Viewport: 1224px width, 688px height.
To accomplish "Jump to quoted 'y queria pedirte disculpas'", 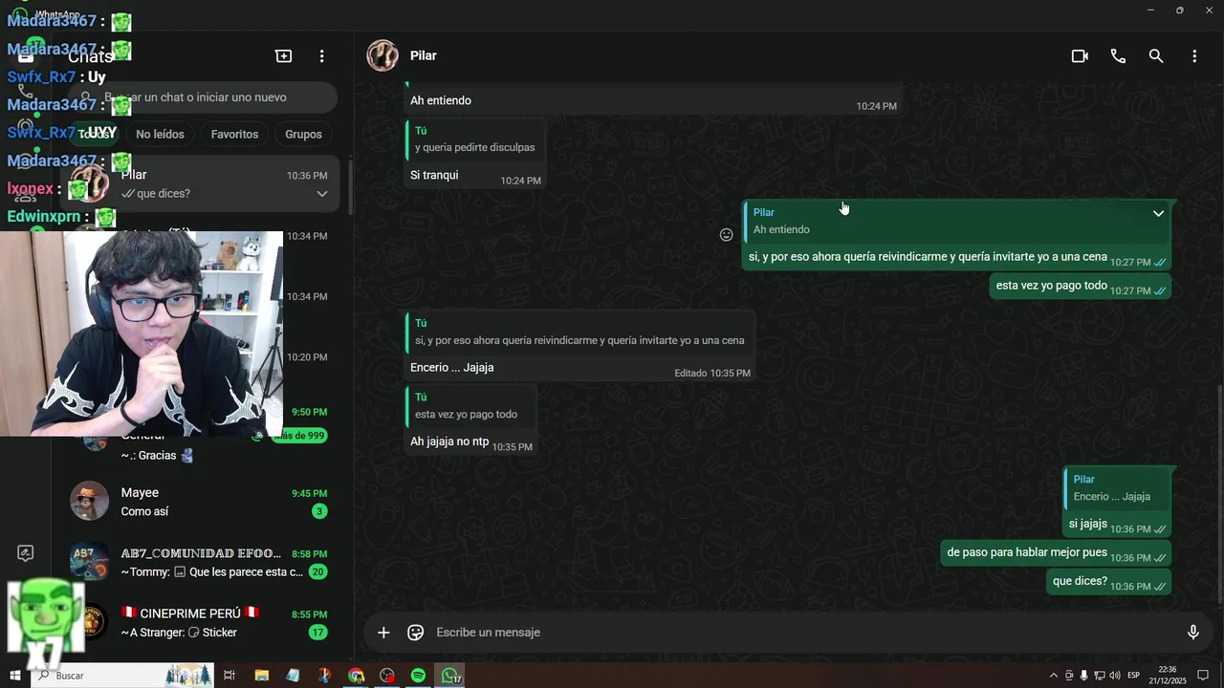I will point(475,140).
